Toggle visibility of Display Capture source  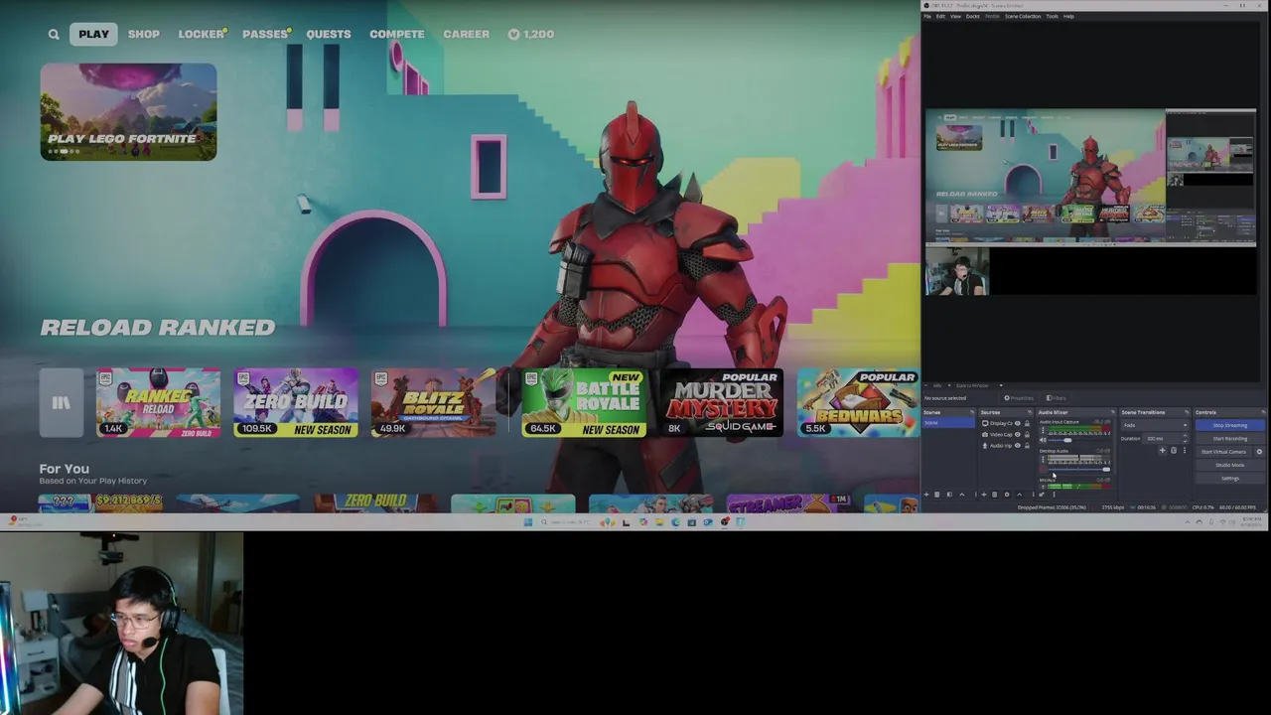(1018, 423)
